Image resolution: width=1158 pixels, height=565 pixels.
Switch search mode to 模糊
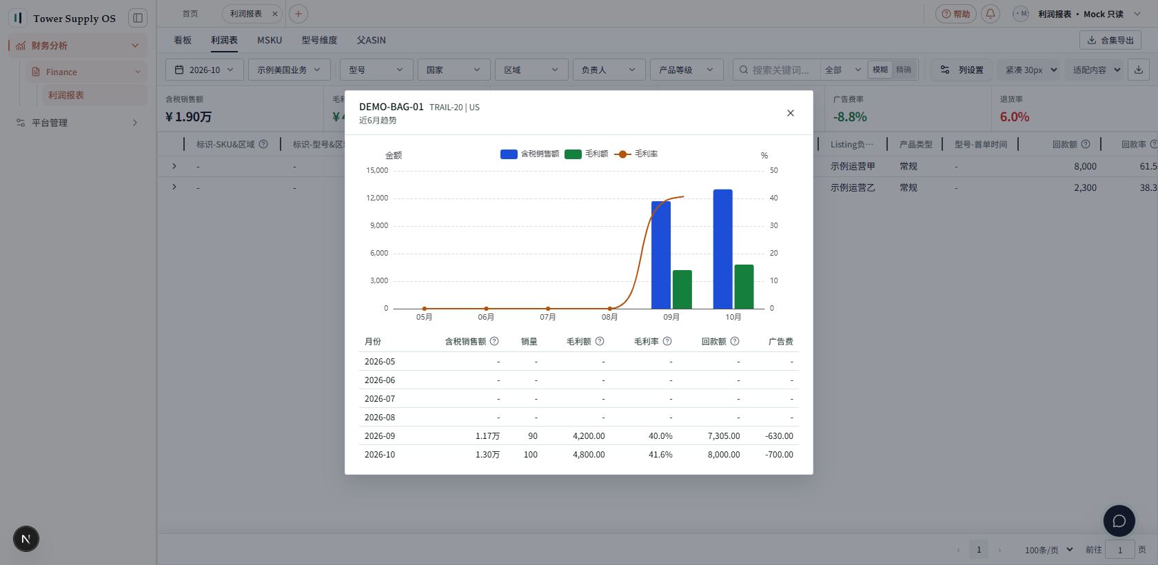[880, 70]
